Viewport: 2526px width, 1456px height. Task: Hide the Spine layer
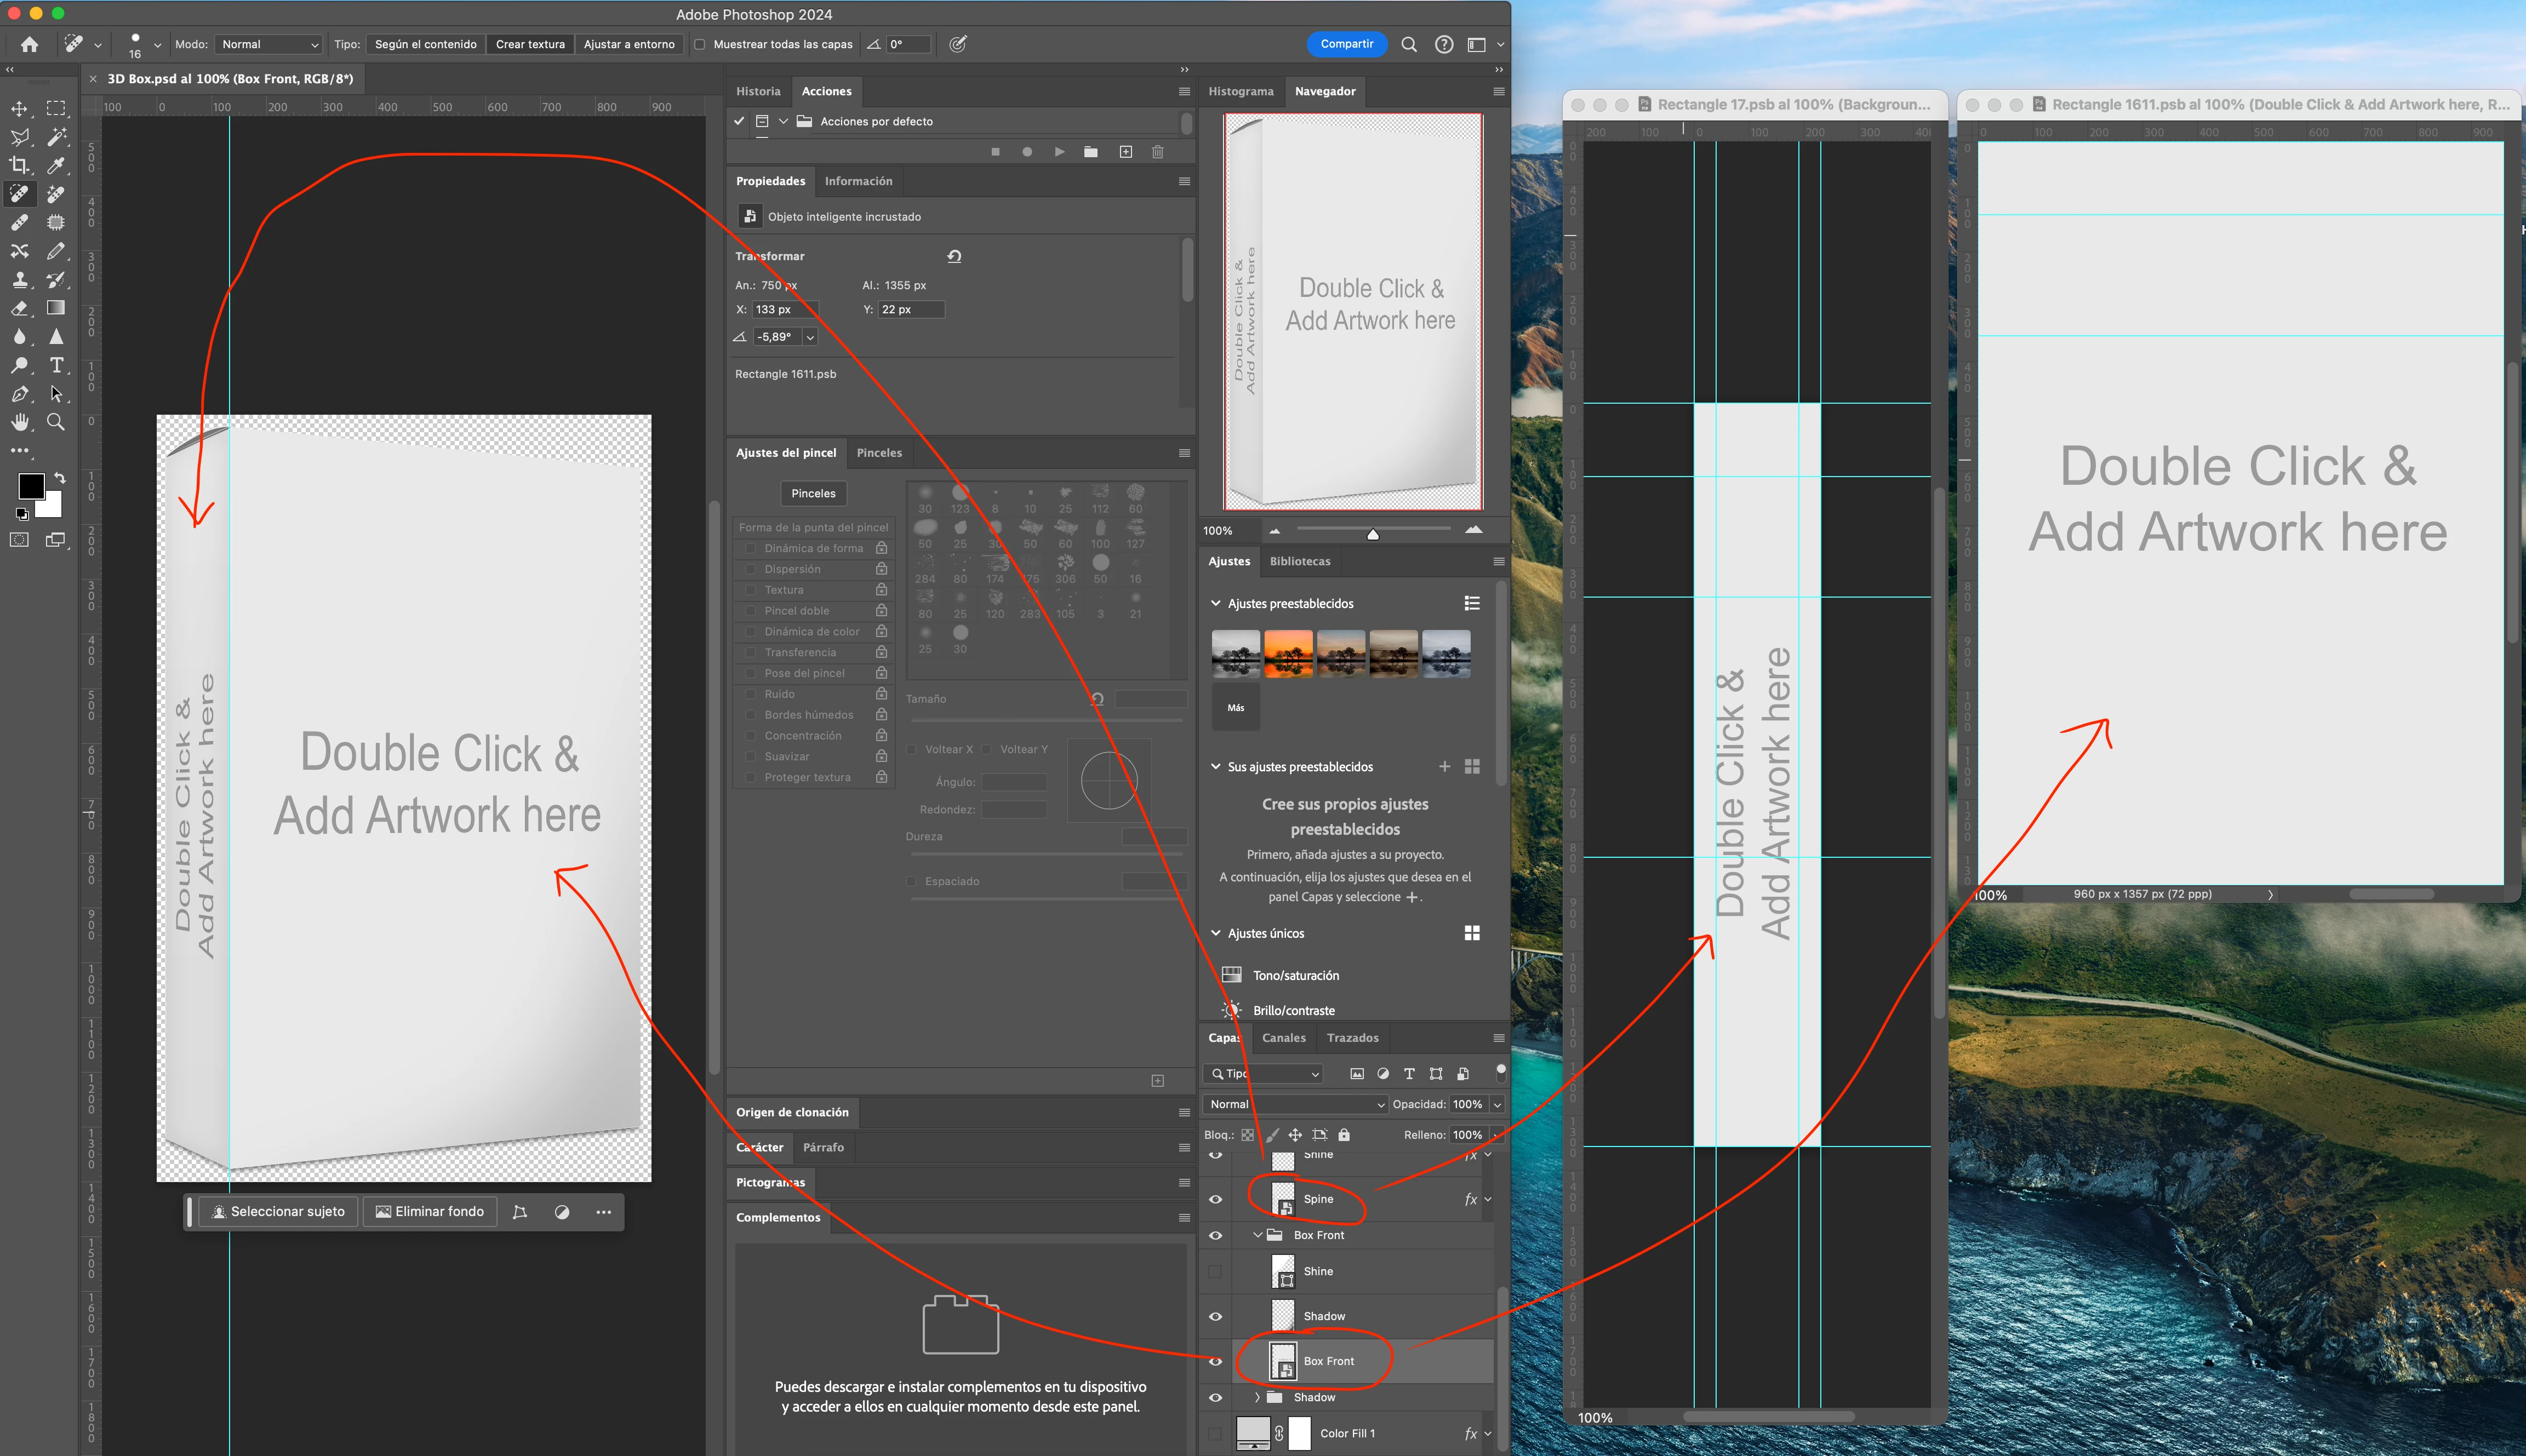1215,1199
